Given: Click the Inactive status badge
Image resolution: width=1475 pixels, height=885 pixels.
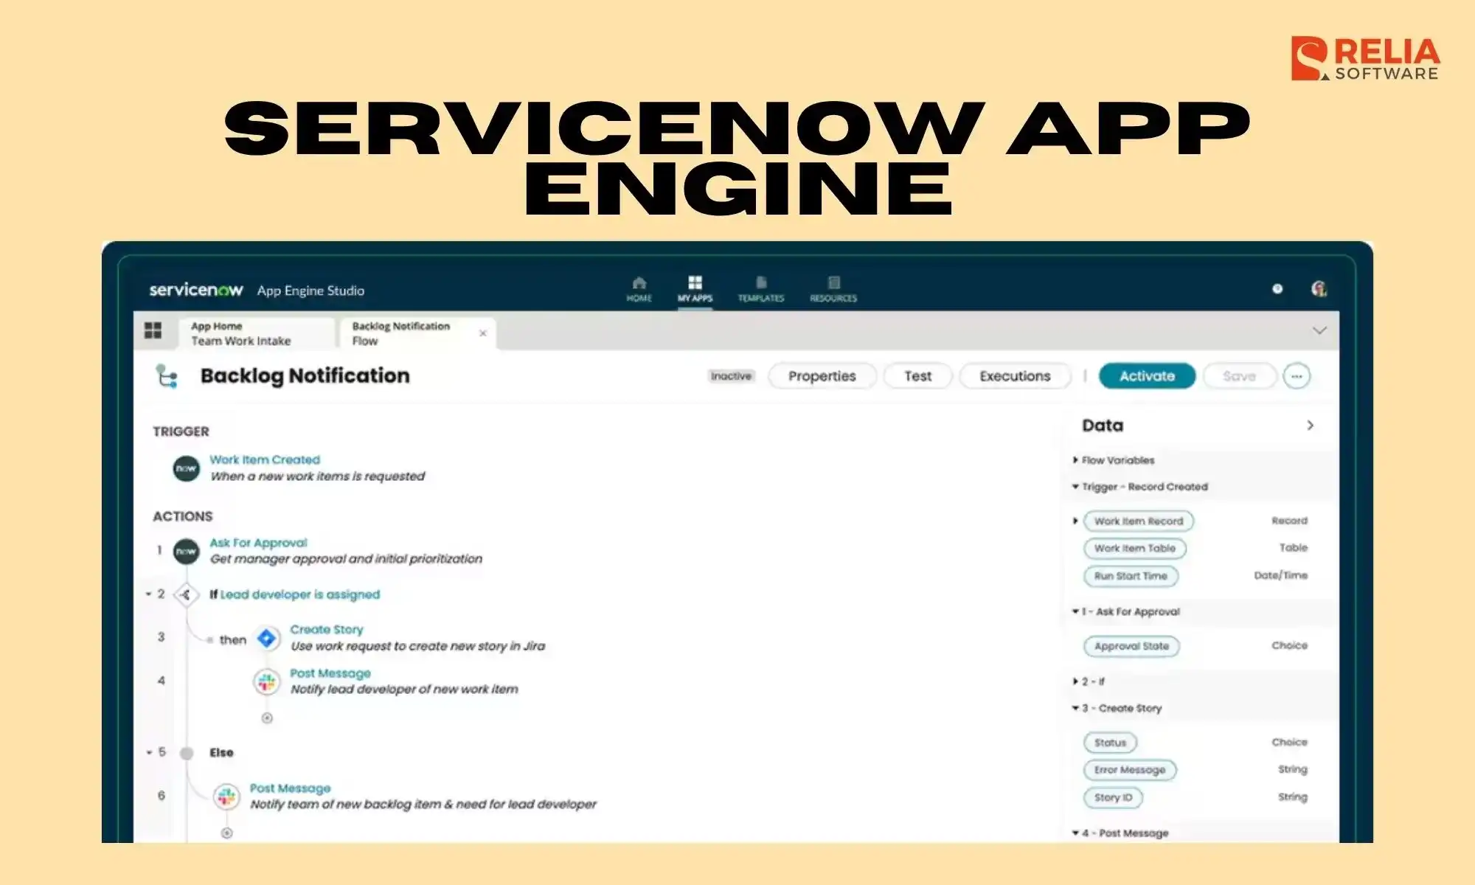Looking at the screenshot, I should click(x=731, y=376).
